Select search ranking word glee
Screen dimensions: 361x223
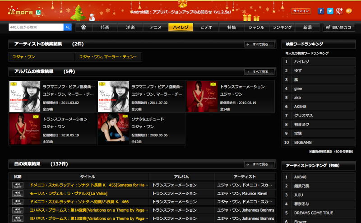tap(298, 88)
